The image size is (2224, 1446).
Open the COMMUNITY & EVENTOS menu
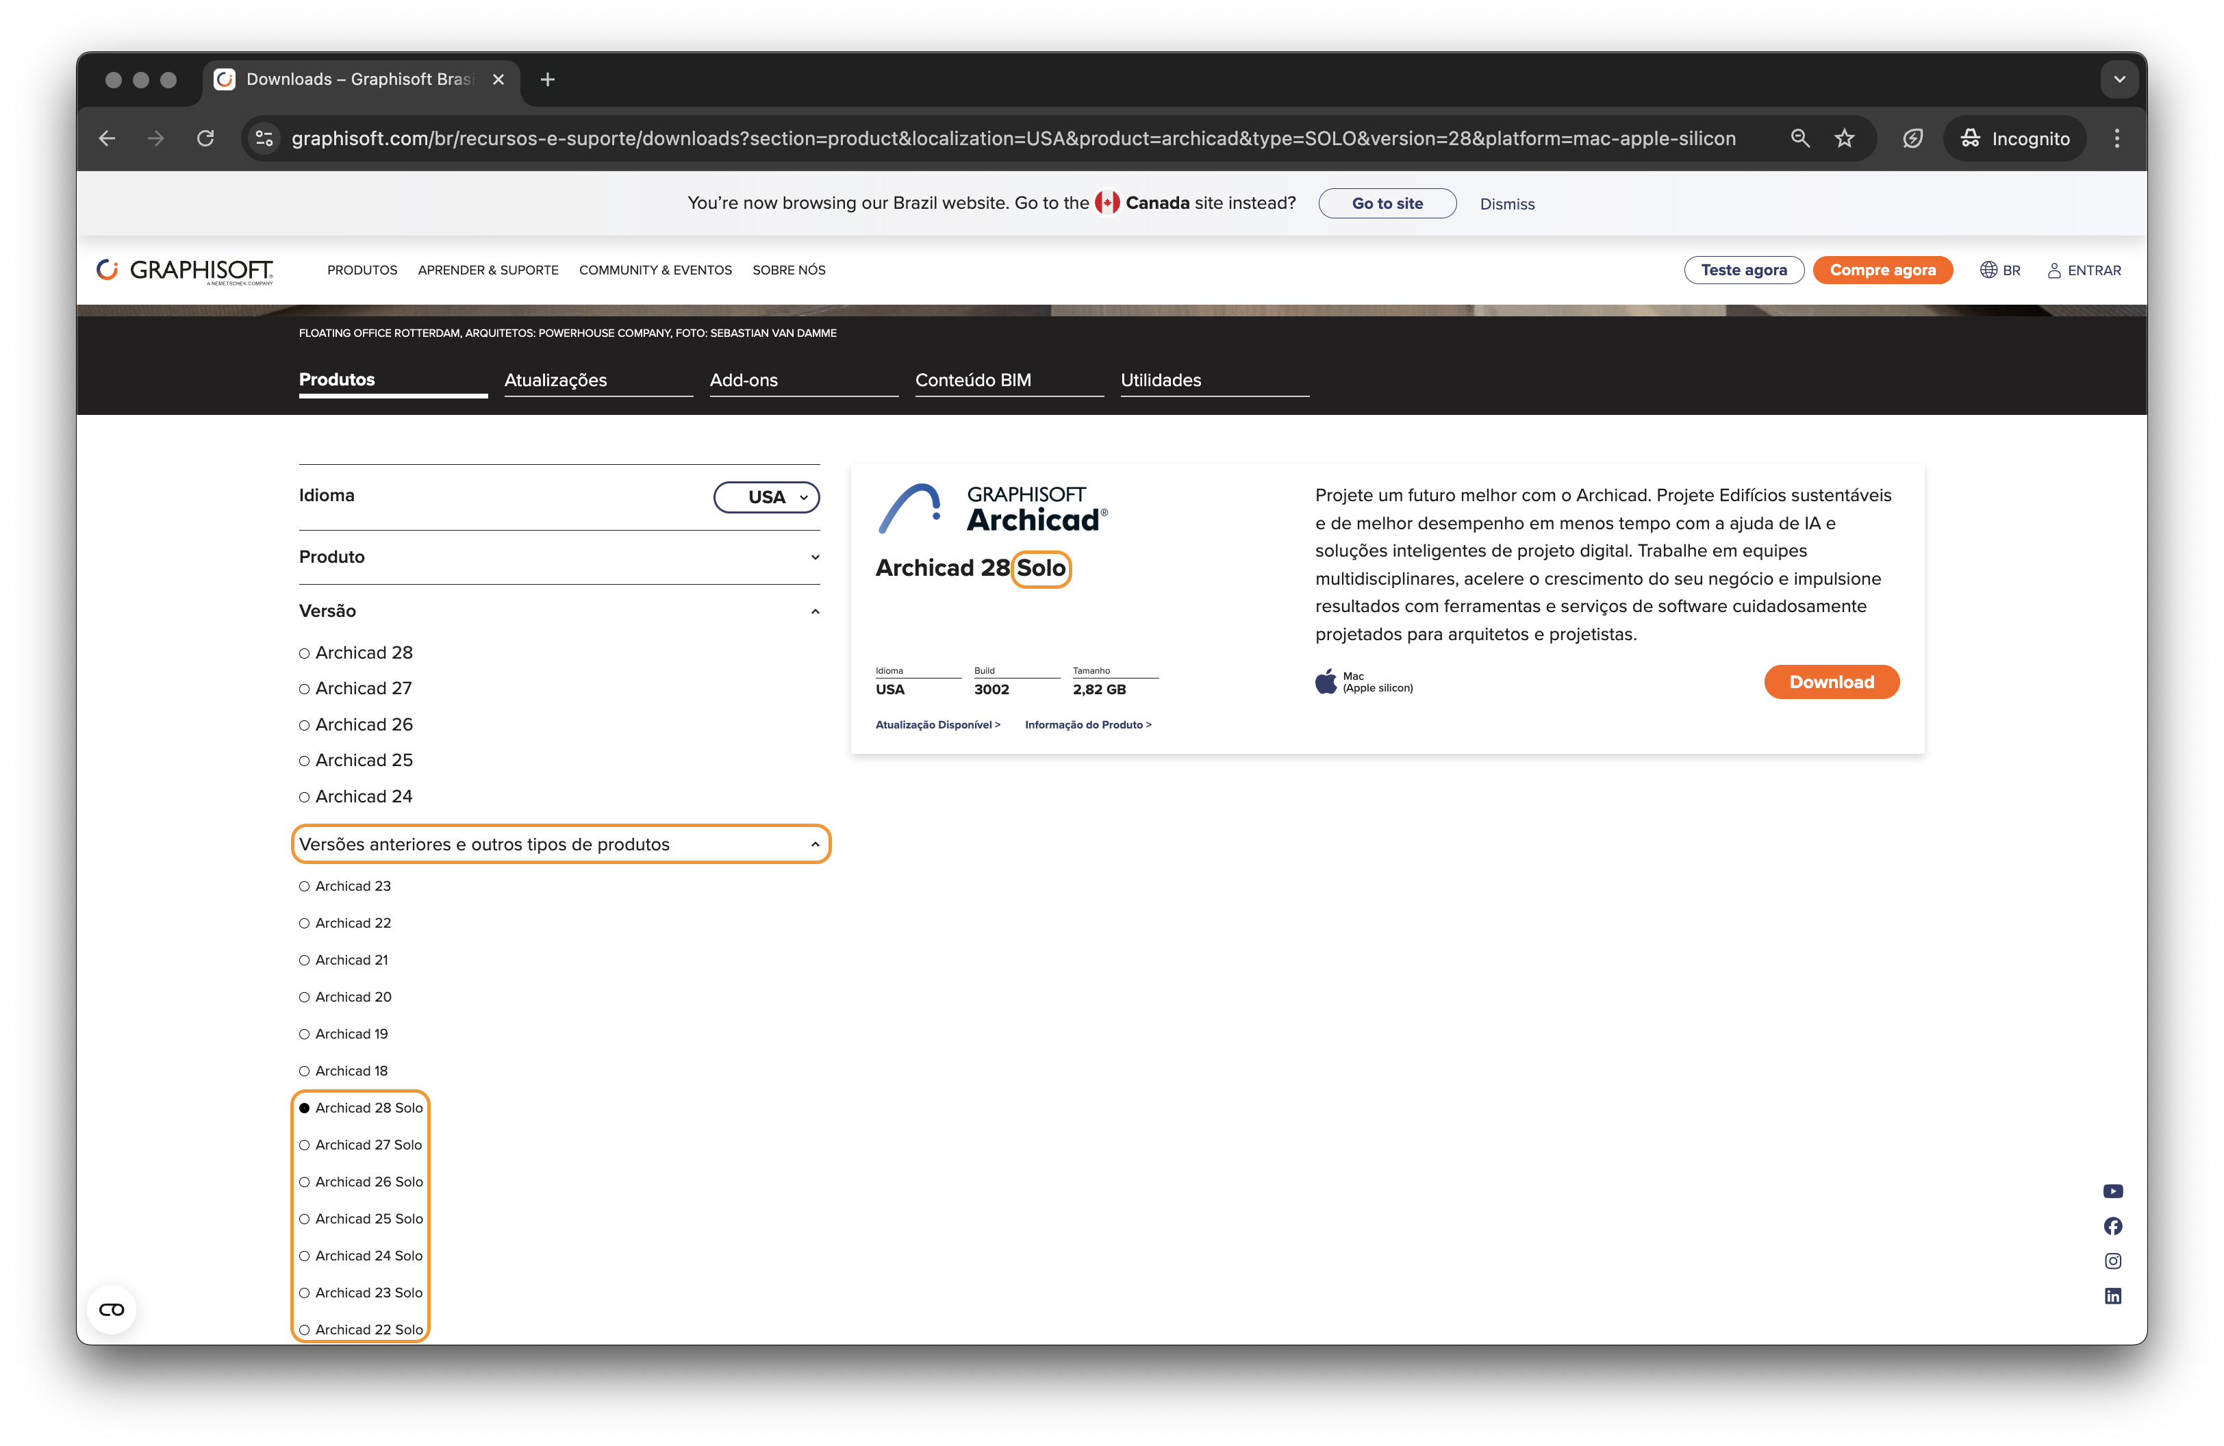pos(655,270)
